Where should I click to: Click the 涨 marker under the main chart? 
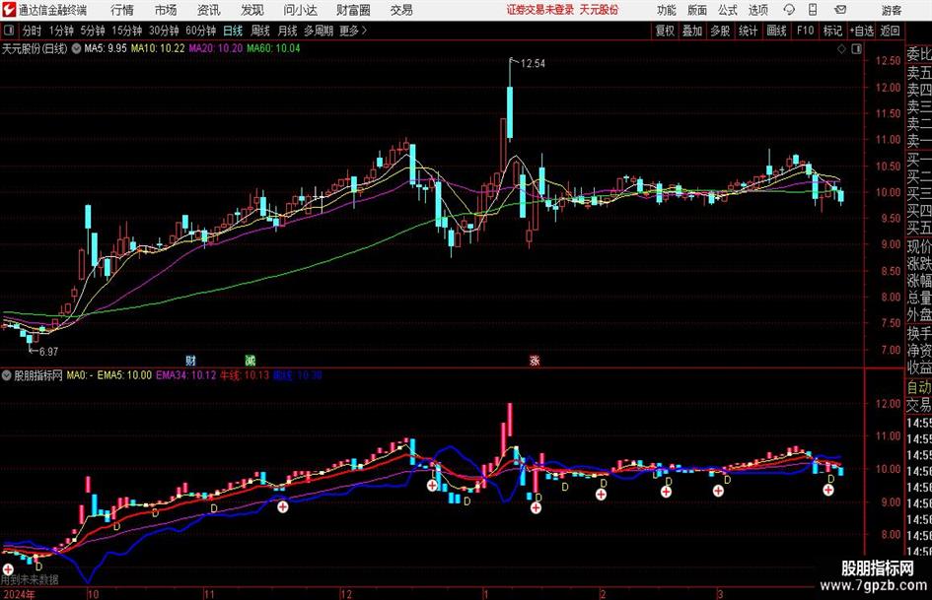(x=535, y=360)
